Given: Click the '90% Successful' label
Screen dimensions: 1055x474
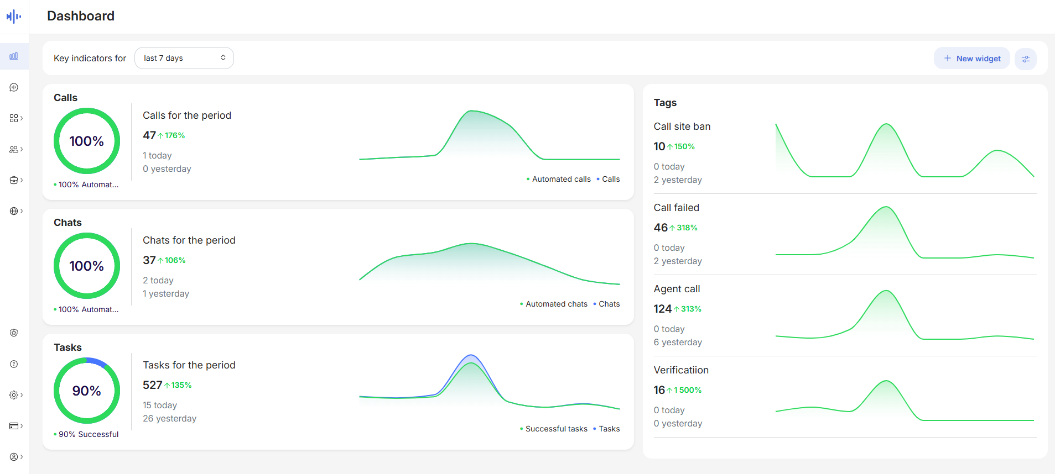Looking at the screenshot, I should [86, 434].
